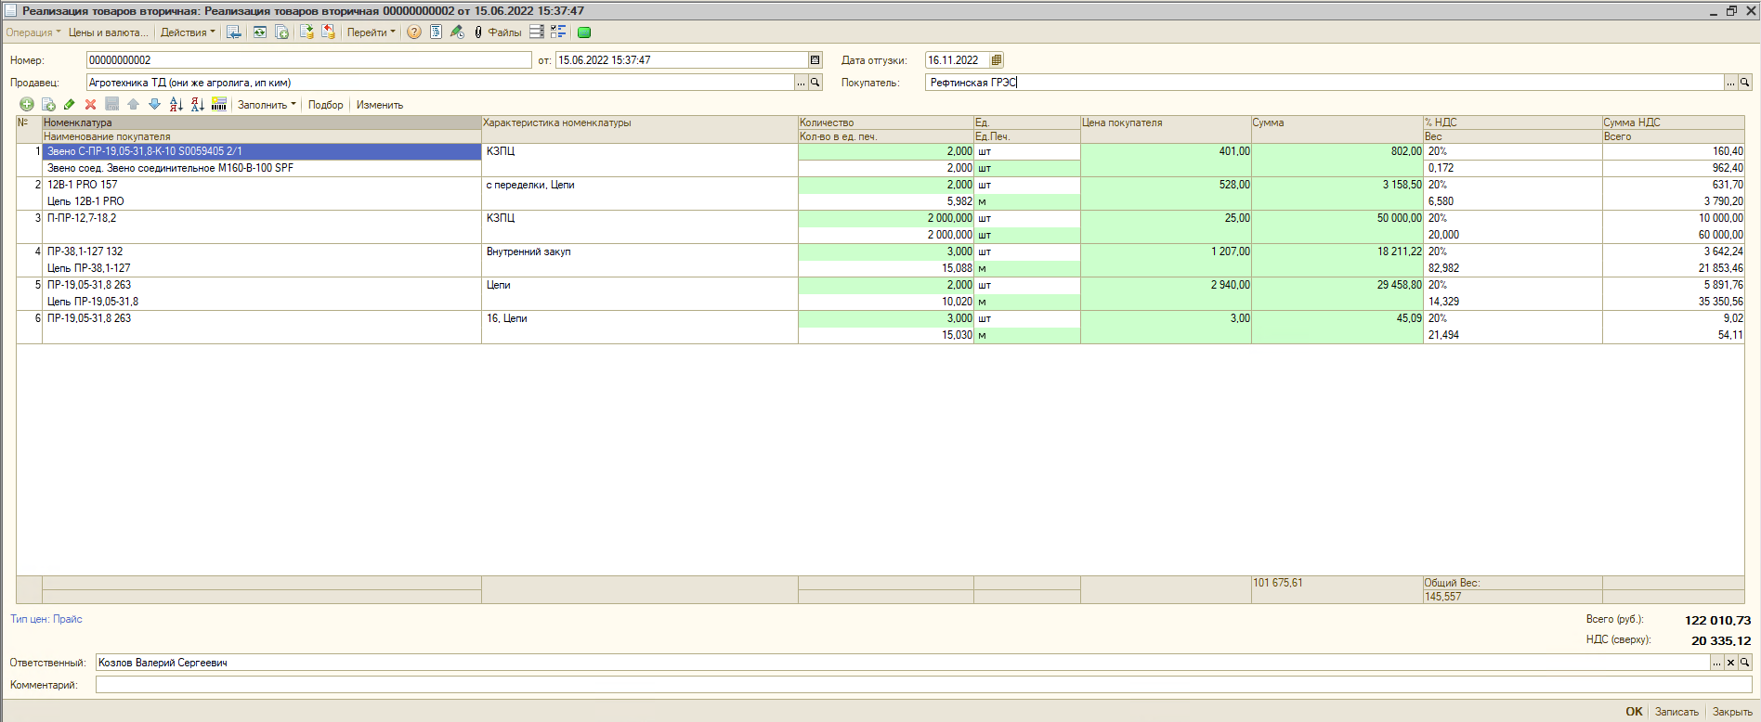Image resolution: width=1761 pixels, height=722 pixels.
Task: Copy the selected table row
Action: (x=48, y=105)
